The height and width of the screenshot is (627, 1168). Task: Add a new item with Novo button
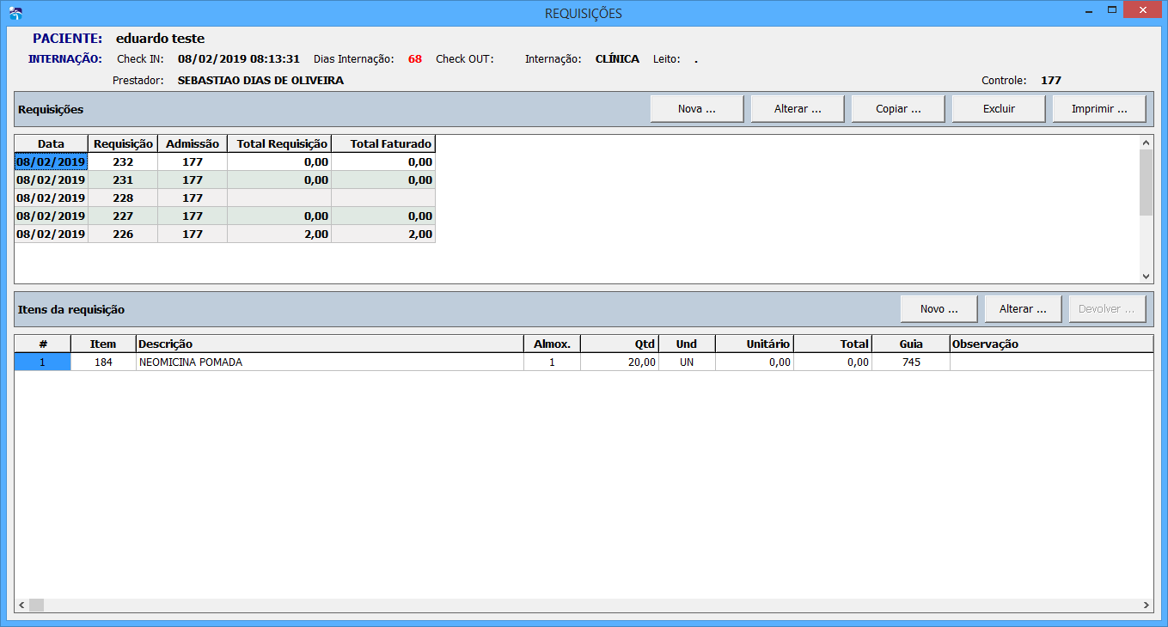point(939,309)
